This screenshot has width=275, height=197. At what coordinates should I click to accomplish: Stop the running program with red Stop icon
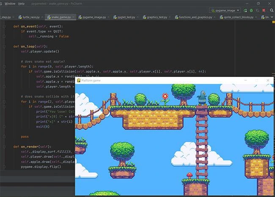tap(264, 11)
